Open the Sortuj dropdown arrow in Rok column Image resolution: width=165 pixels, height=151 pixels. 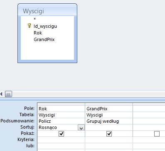(x=81, y=128)
